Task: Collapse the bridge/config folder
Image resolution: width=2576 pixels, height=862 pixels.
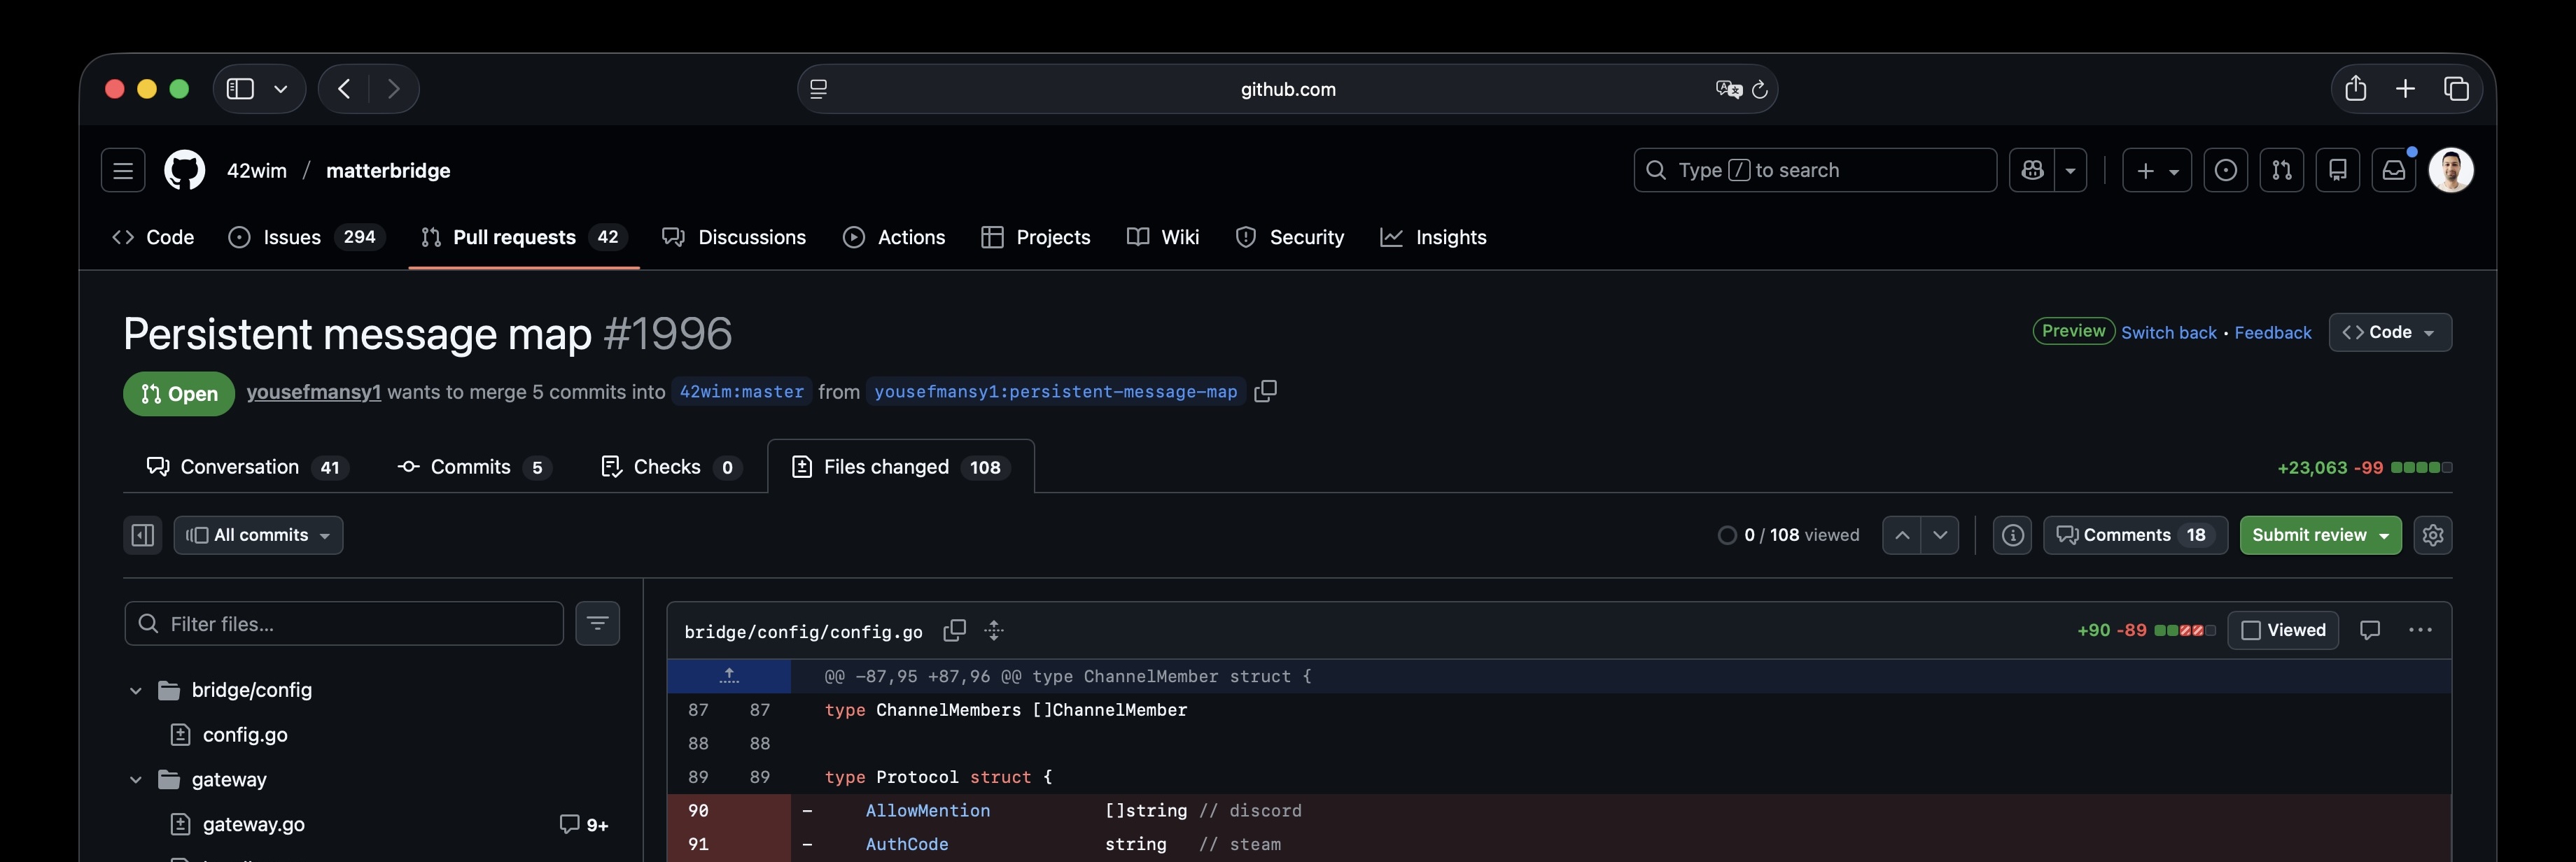Action: pos(136,690)
